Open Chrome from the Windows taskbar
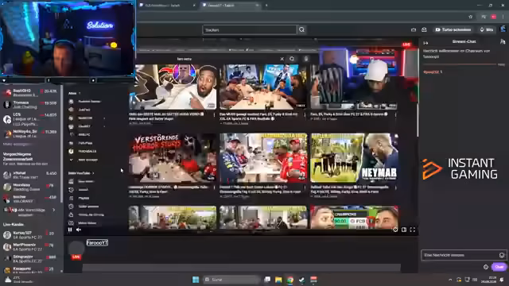Image resolution: width=509 pixels, height=286 pixels. pyautogui.click(x=289, y=280)
